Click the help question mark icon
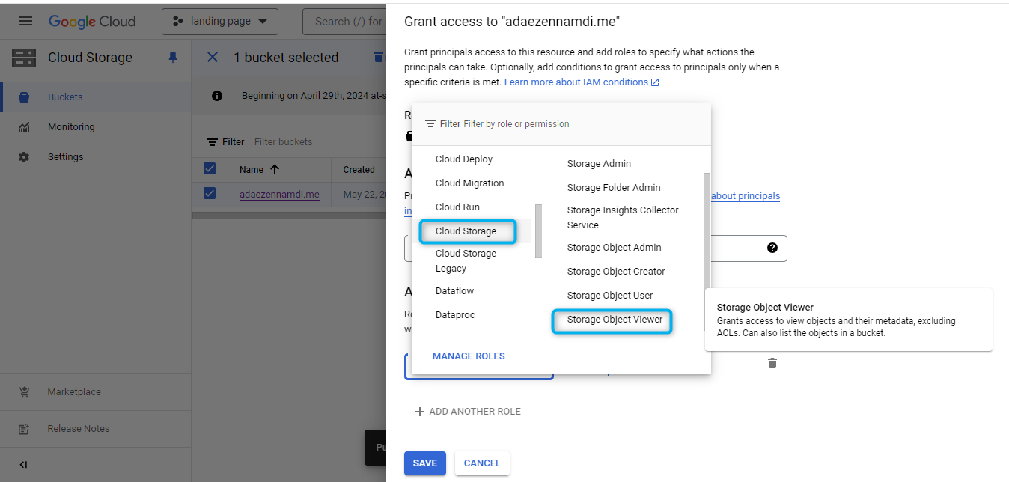The height and width of the screenshot is (482, 1009). 772,248
